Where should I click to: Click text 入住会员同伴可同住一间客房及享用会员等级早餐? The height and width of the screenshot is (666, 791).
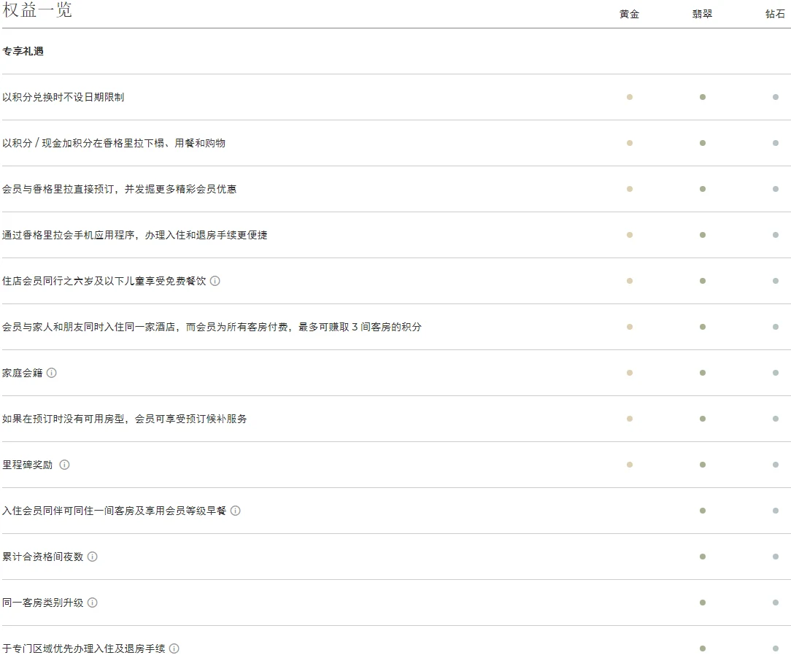pos(114,511)
